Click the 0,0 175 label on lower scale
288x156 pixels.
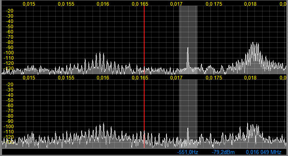214,78
